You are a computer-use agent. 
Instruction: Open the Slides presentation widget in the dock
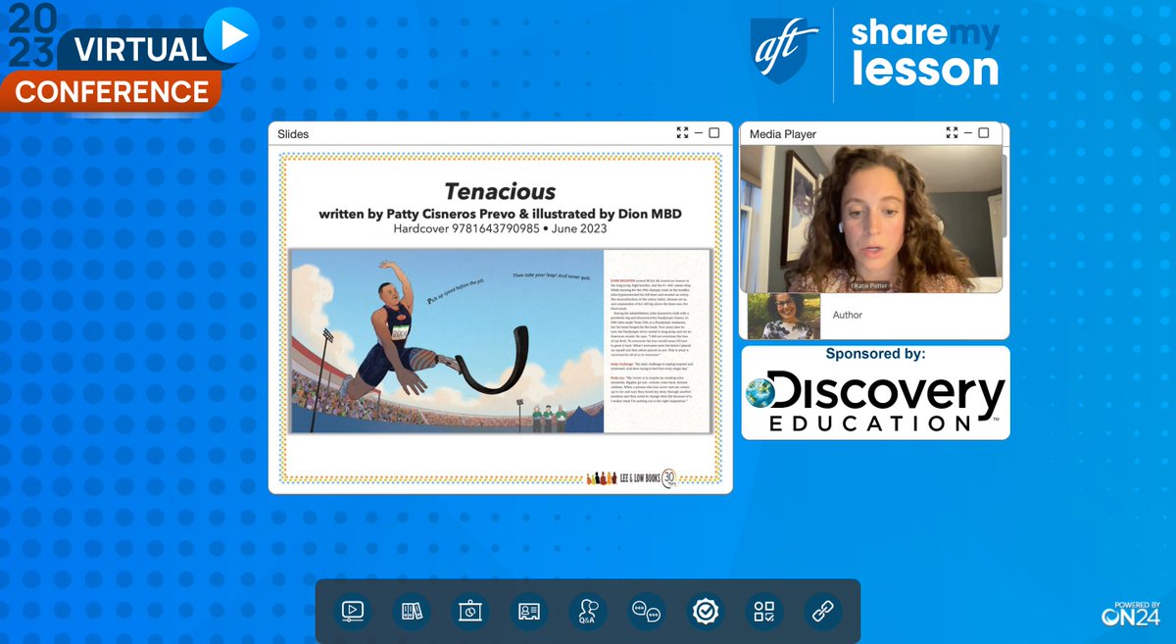[x=470, y=612]
